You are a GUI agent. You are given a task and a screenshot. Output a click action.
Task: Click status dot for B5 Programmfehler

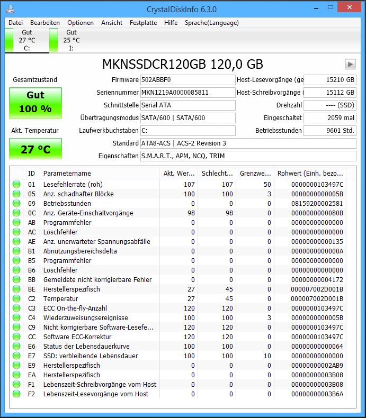point(16,260)
